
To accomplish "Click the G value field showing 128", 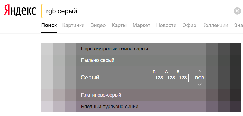I will point(171,78).
